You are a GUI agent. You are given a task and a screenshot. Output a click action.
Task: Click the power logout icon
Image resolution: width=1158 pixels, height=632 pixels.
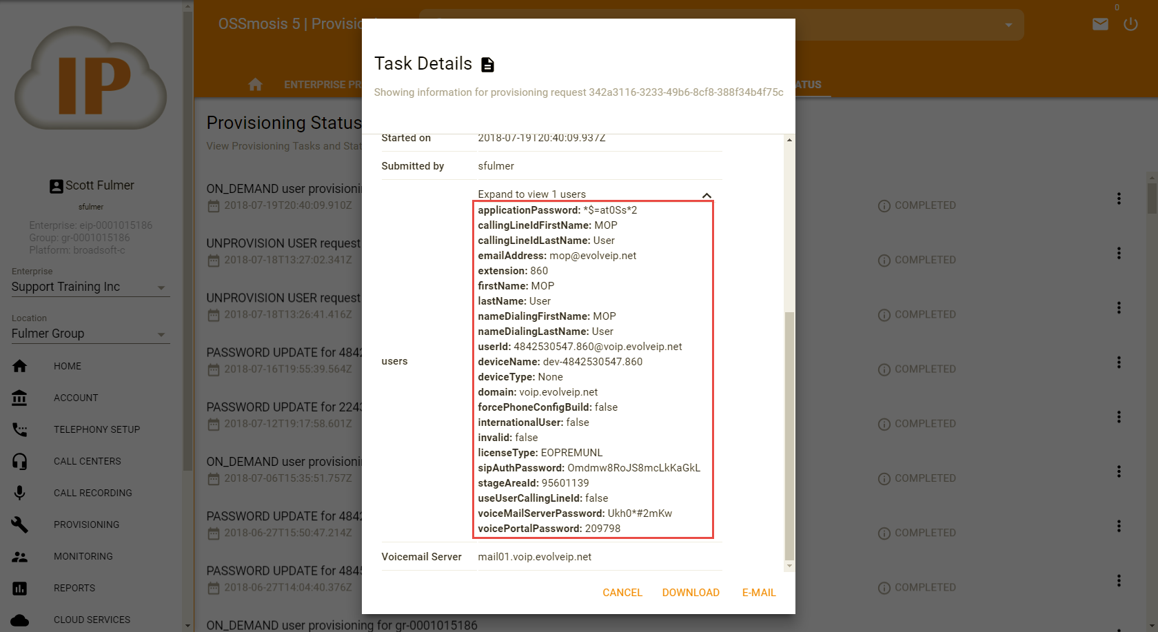(x=1130, y=25)
